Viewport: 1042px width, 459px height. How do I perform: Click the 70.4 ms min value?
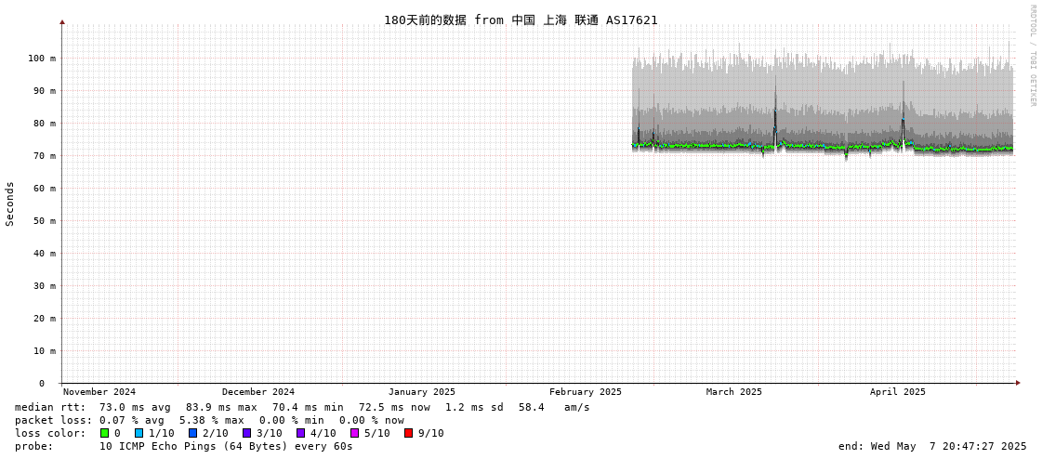pyautogui.click(x=308, y=407)
